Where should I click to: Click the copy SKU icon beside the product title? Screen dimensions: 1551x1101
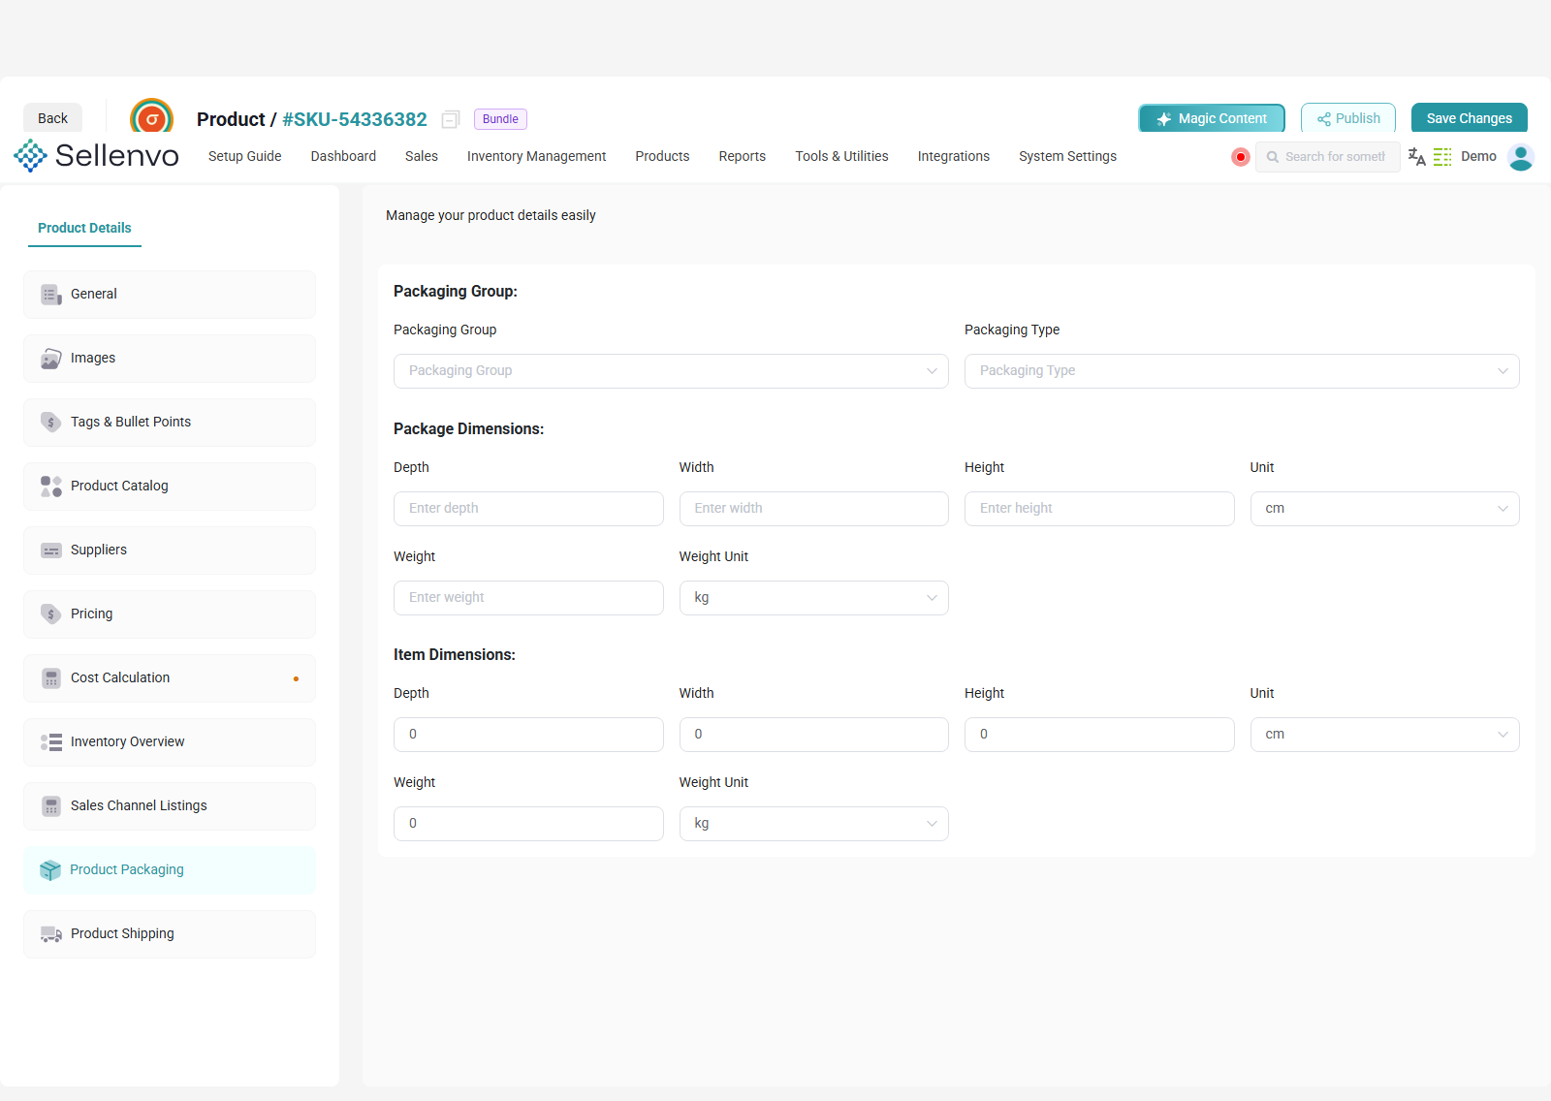tap(451, 119)
